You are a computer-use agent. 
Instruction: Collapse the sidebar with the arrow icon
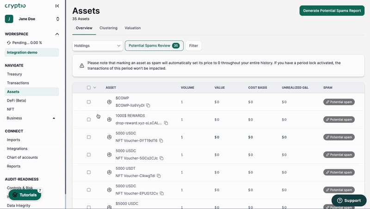click(x=57, y=6)
